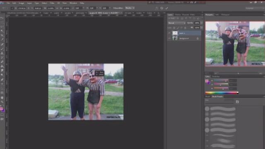Viewport: 265px width, 149px height.
Task: Click the Navigator zoom slider
Action: pos(238,74)
